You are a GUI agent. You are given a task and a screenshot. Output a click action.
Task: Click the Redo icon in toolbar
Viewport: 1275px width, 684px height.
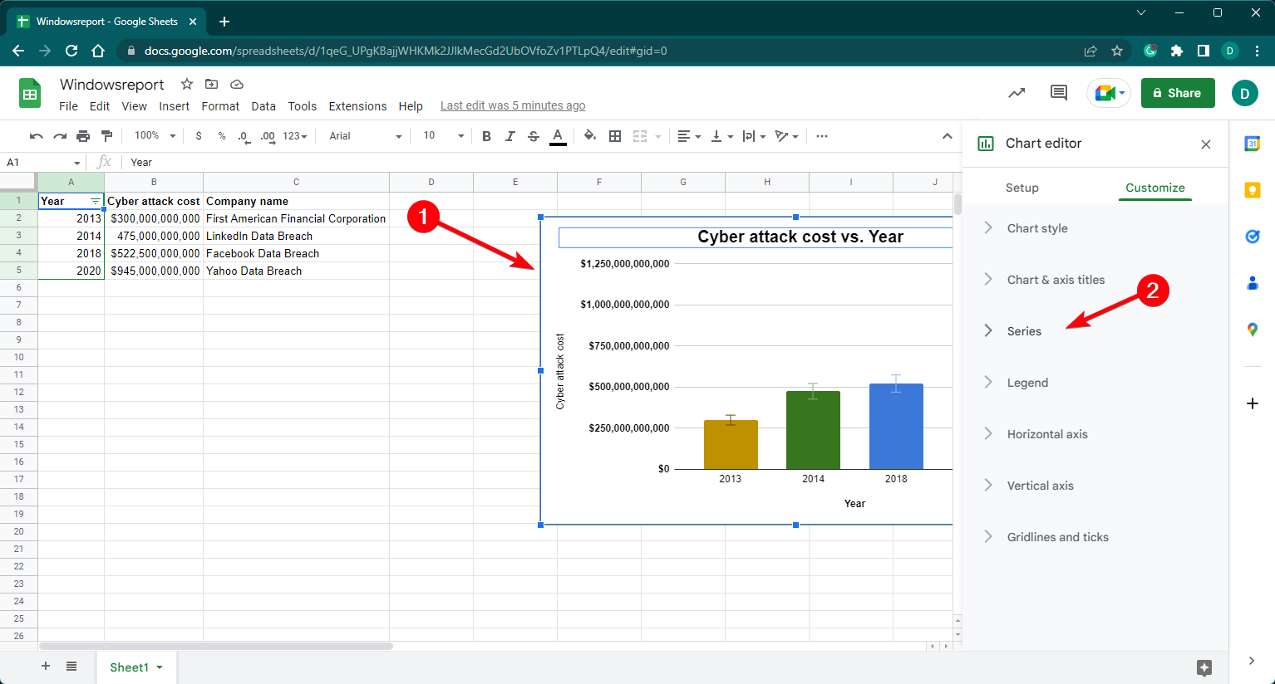tap(60, 136)
